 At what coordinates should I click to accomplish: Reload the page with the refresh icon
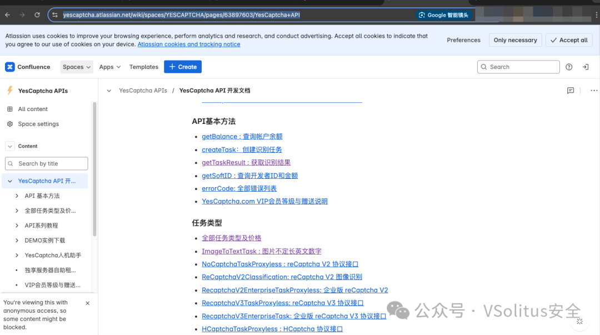coord(37,15)
